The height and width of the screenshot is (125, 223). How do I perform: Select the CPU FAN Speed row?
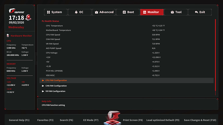tap(126, 35)
